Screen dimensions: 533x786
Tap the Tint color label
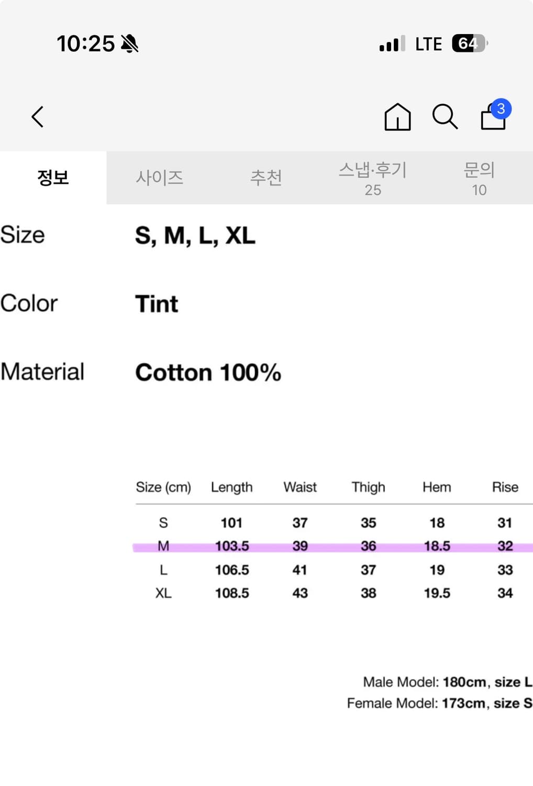point(157,304)
